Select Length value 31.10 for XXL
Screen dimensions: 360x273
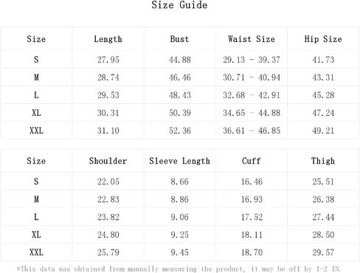click(x=108, y=131)
